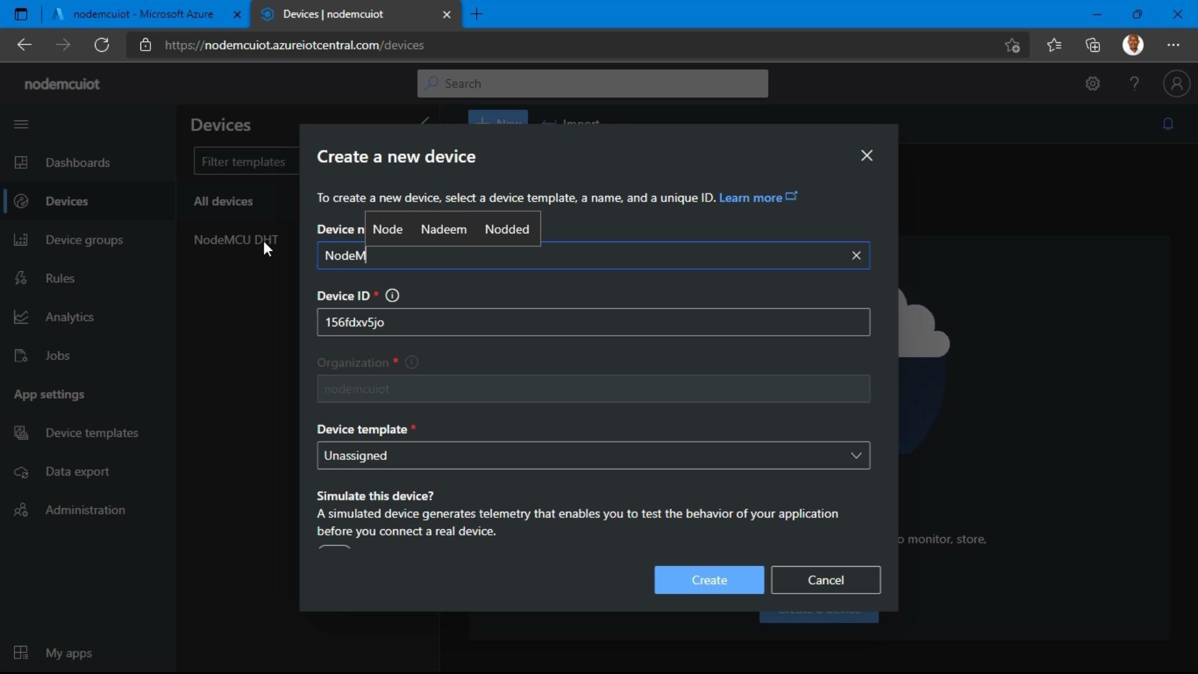This screenshot has width=1198, height=674.
Task: Open IoT Central settings gear
Action: click(1093, 84)
